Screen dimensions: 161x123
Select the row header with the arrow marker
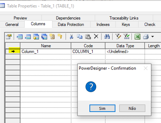pos(13,51)
